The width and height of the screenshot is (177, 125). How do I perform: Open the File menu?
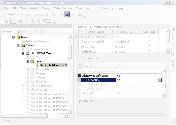pos(6,8)
